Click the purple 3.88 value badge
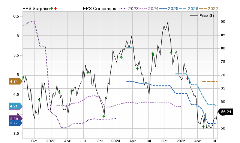 point(16,118)
